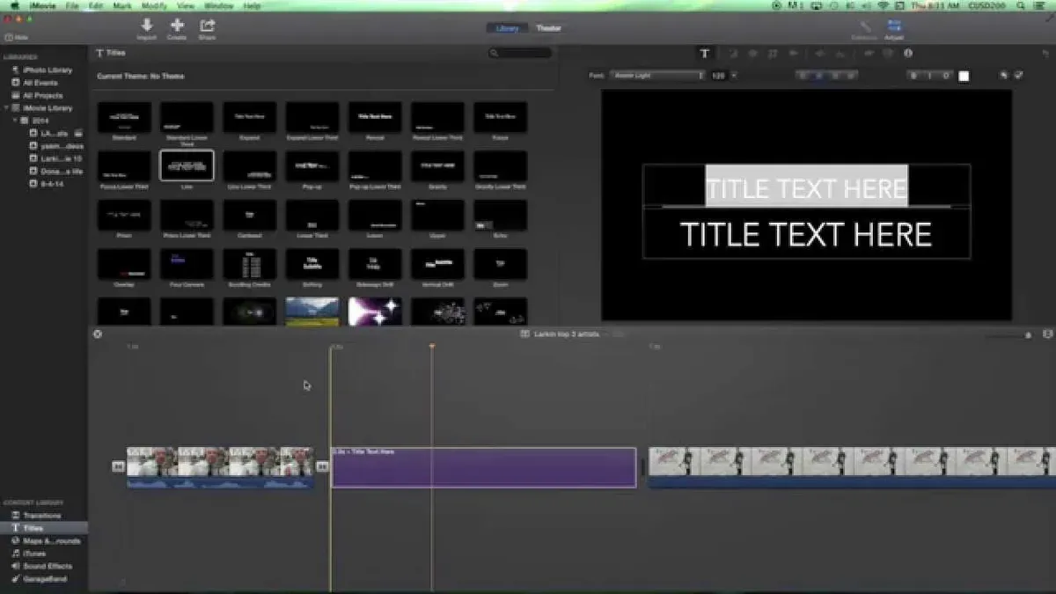The image size is (1056, 594).
Task: Open GarageBand in Content Library
Action: coord(44,579)
